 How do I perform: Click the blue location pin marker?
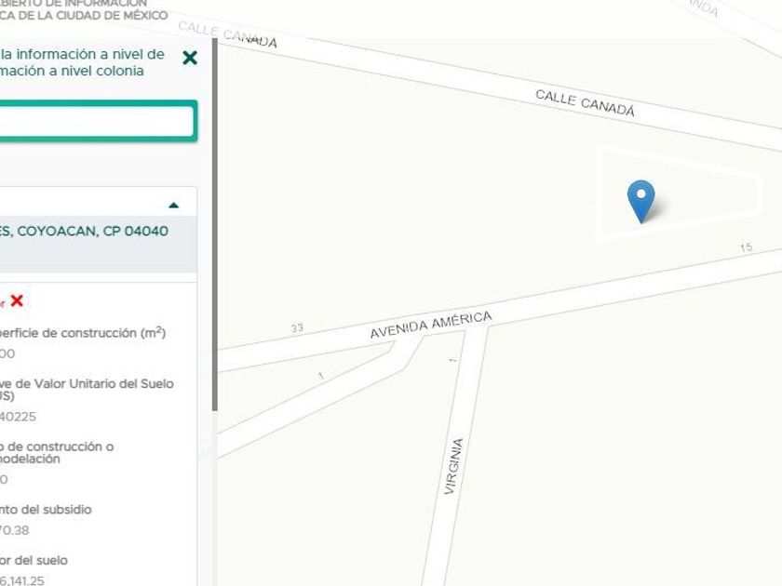pos(640,201)
